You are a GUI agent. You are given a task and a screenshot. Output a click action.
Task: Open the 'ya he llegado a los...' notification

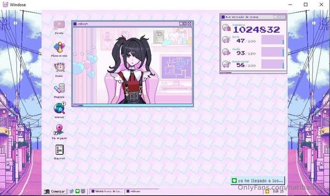257,181
